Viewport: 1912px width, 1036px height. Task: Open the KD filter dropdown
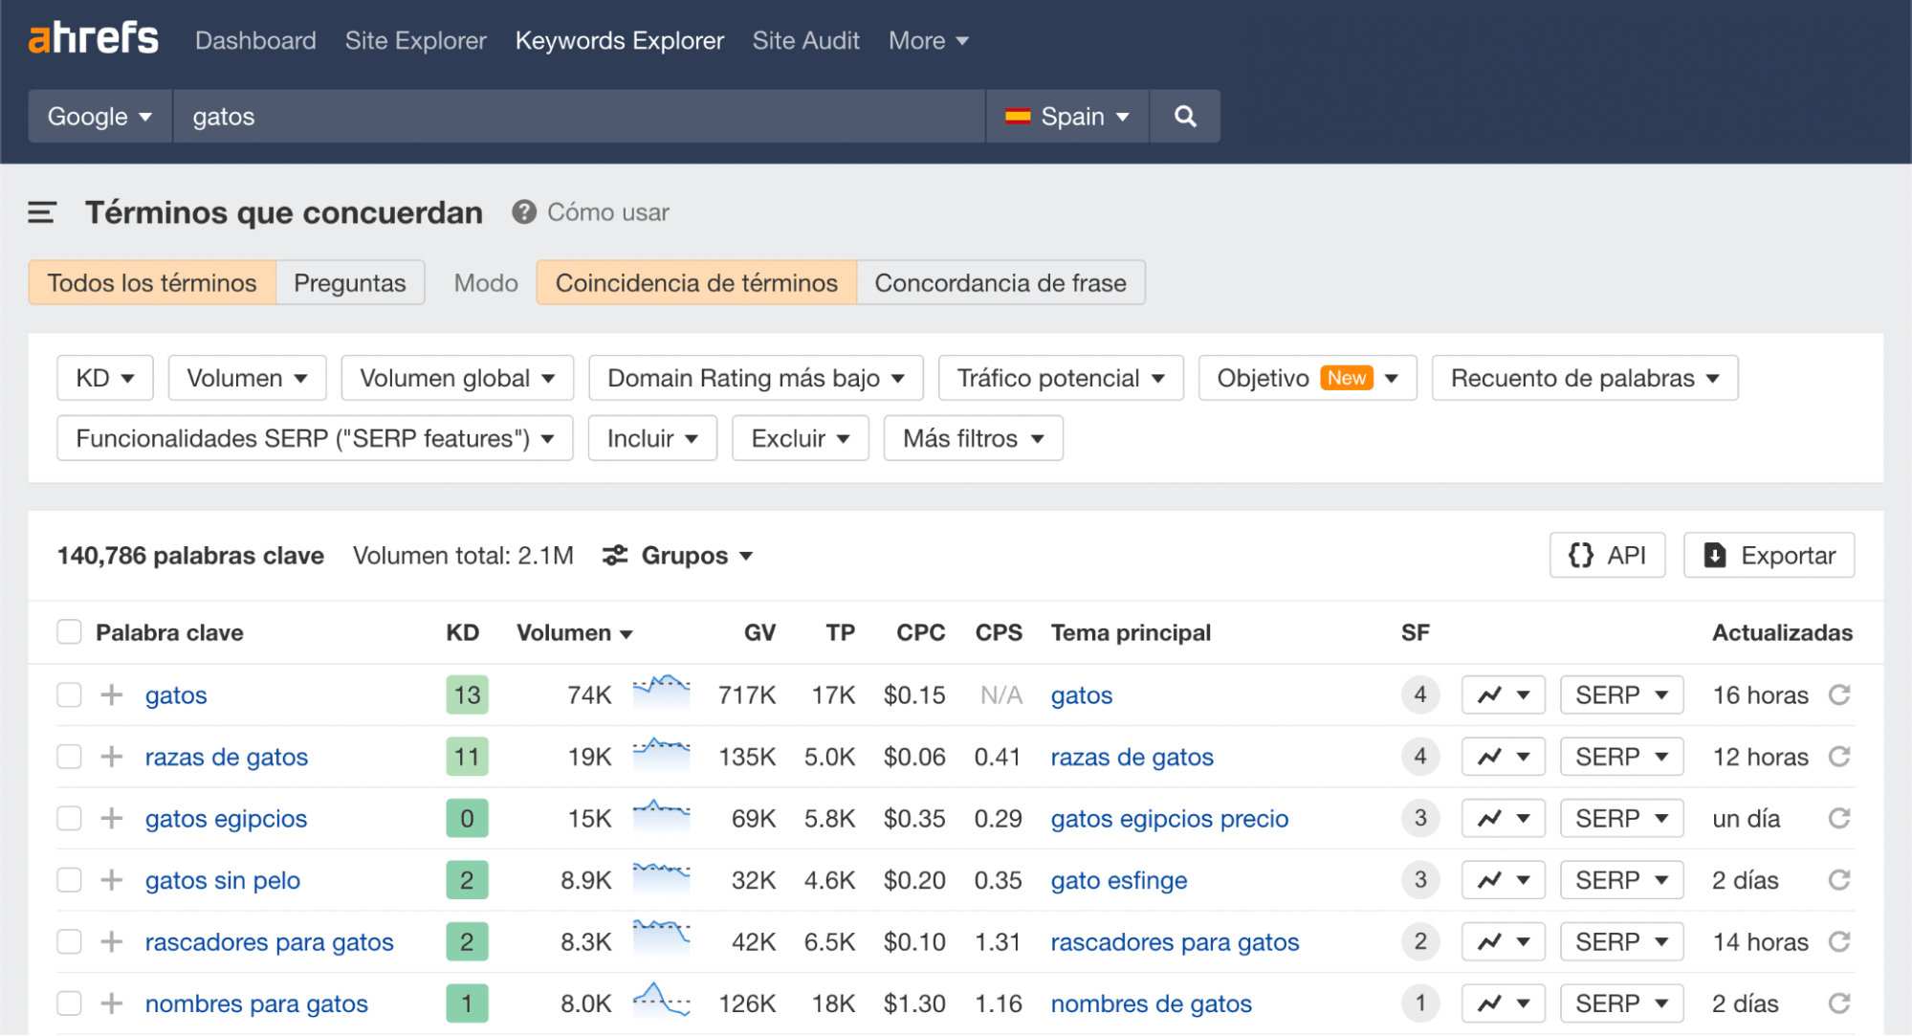coord(104,377)
